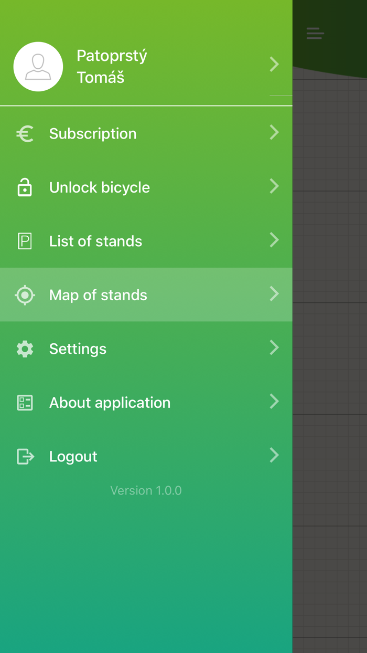This screenshot has width=367, height=653.
Task: Open profile via chevron next to Patoprstý Tomáš
Action: [274, 64]
